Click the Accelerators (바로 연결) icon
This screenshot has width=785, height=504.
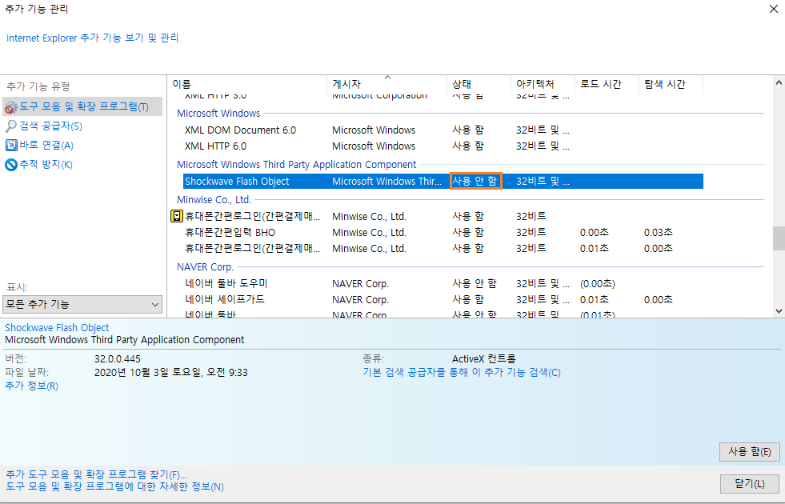(x=11, y=145)
